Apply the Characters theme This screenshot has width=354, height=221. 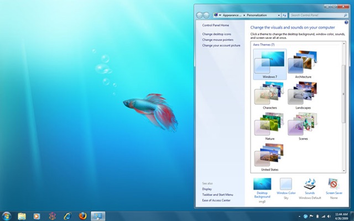pos(270,96)
